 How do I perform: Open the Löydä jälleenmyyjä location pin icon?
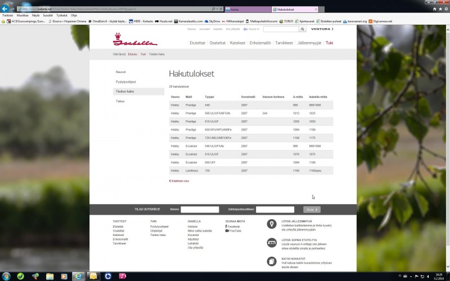tap(272, 224)
